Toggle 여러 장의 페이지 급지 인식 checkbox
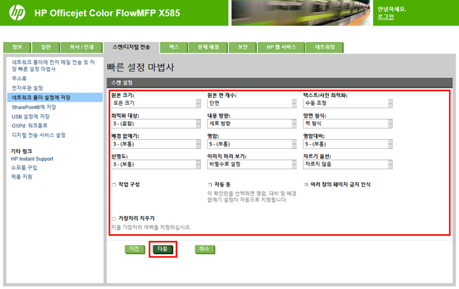Image resolution: width=459 pixels, height=289 pixels. click(x=306, y=185)
